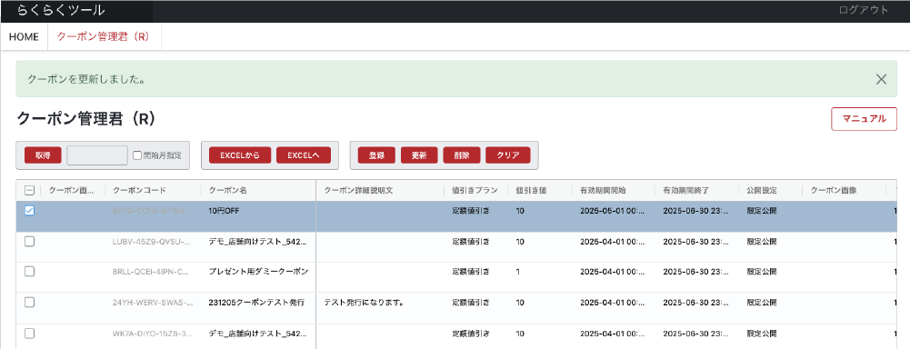This screenshot has width=910, height=349.
Task: Uncheck the 10円OFF coupon row checkbox
Action: (x=30, y=211)
